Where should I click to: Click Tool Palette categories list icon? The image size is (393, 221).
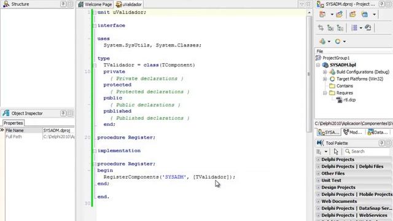coord(319,152)
